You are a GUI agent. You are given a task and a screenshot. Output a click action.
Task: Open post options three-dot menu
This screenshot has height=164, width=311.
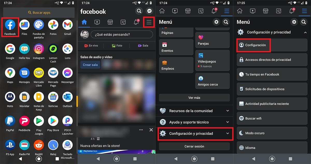point(141,130)
